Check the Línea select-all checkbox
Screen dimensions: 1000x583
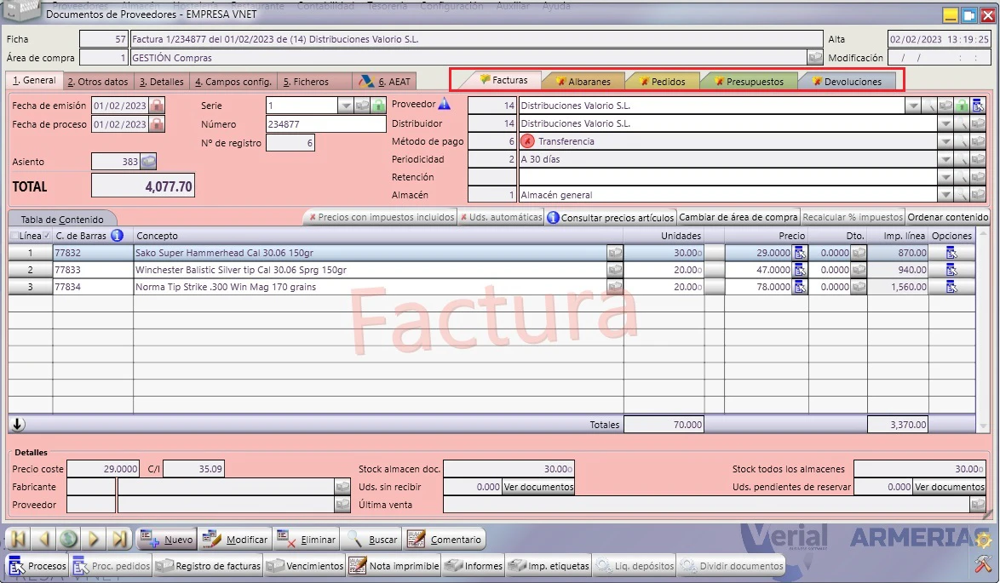tap(14, 236)
